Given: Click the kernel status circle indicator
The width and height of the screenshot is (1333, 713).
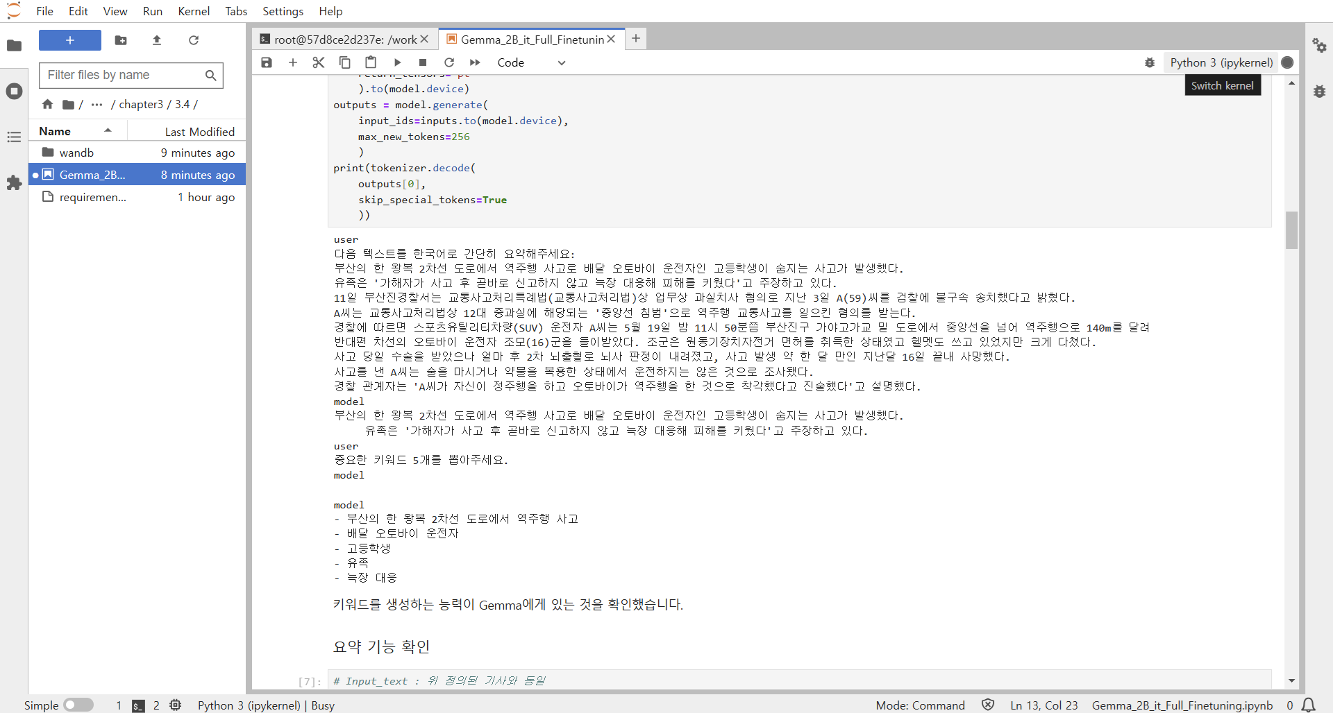Looking at the screenshot, I should pos(1287,62).
